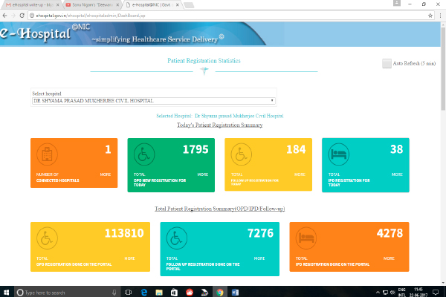
Task: Click Today's Patient Registration Summary heading
Action: click(x=219, y=125)
